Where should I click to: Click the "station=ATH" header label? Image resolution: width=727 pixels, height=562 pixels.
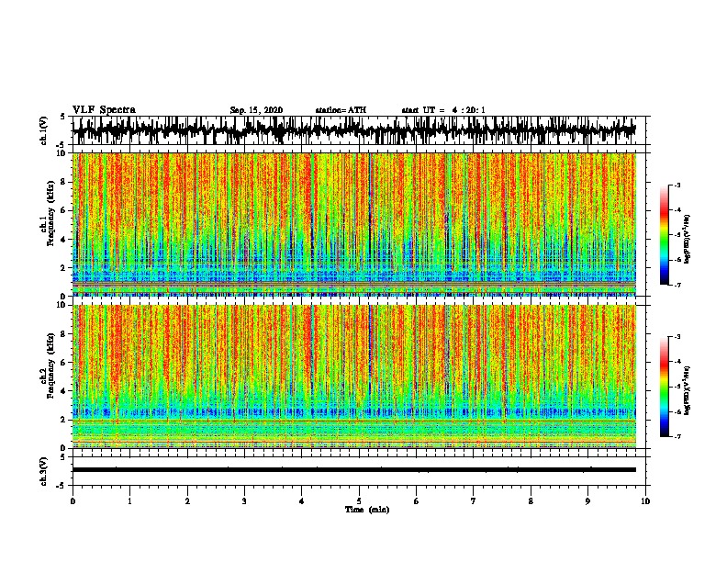341,110
